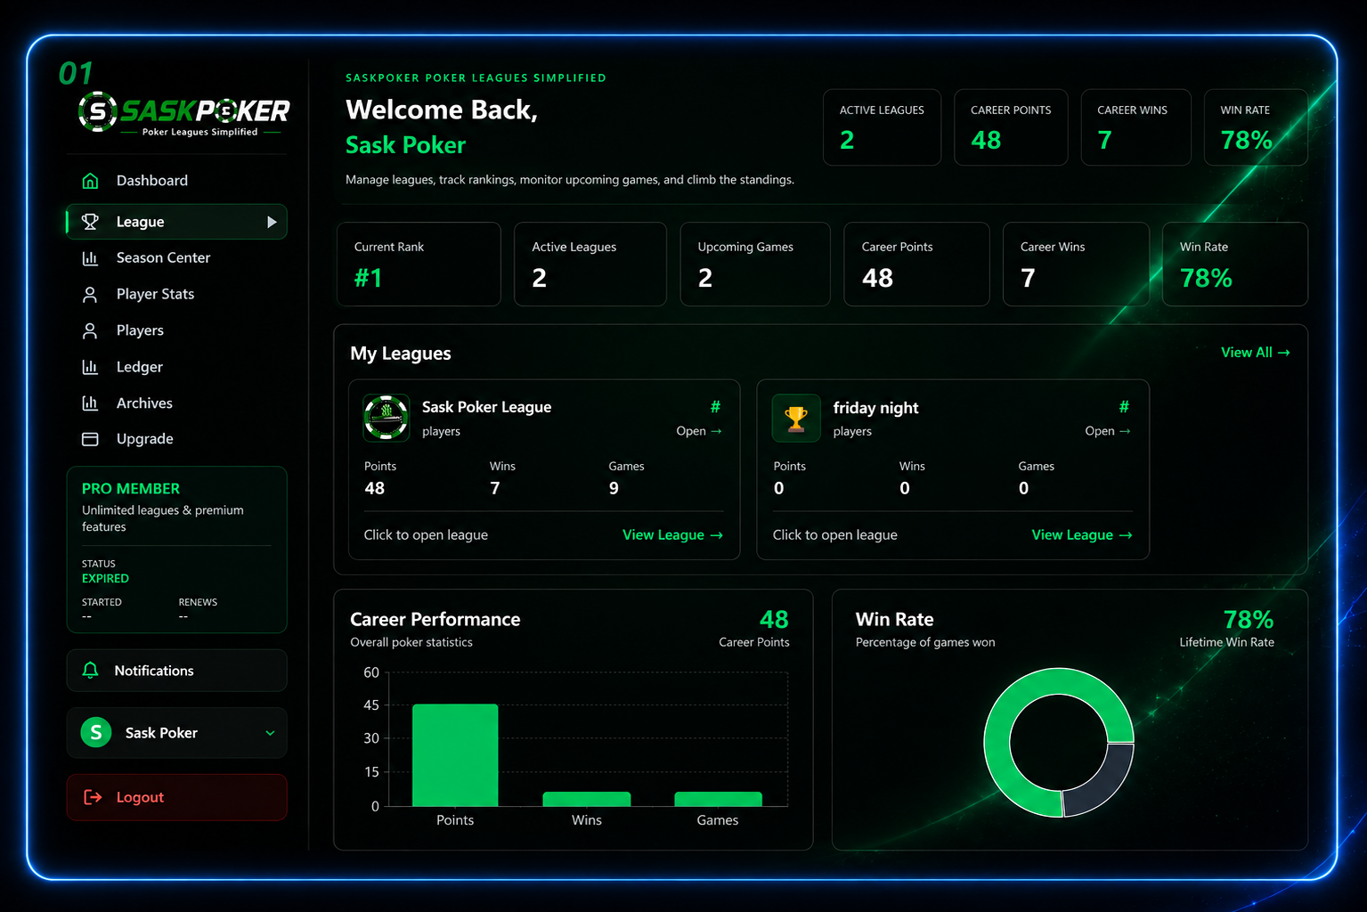The image size is (1367, 912).
Task: Click the Upgrade card icon
Action: (90, 439)
